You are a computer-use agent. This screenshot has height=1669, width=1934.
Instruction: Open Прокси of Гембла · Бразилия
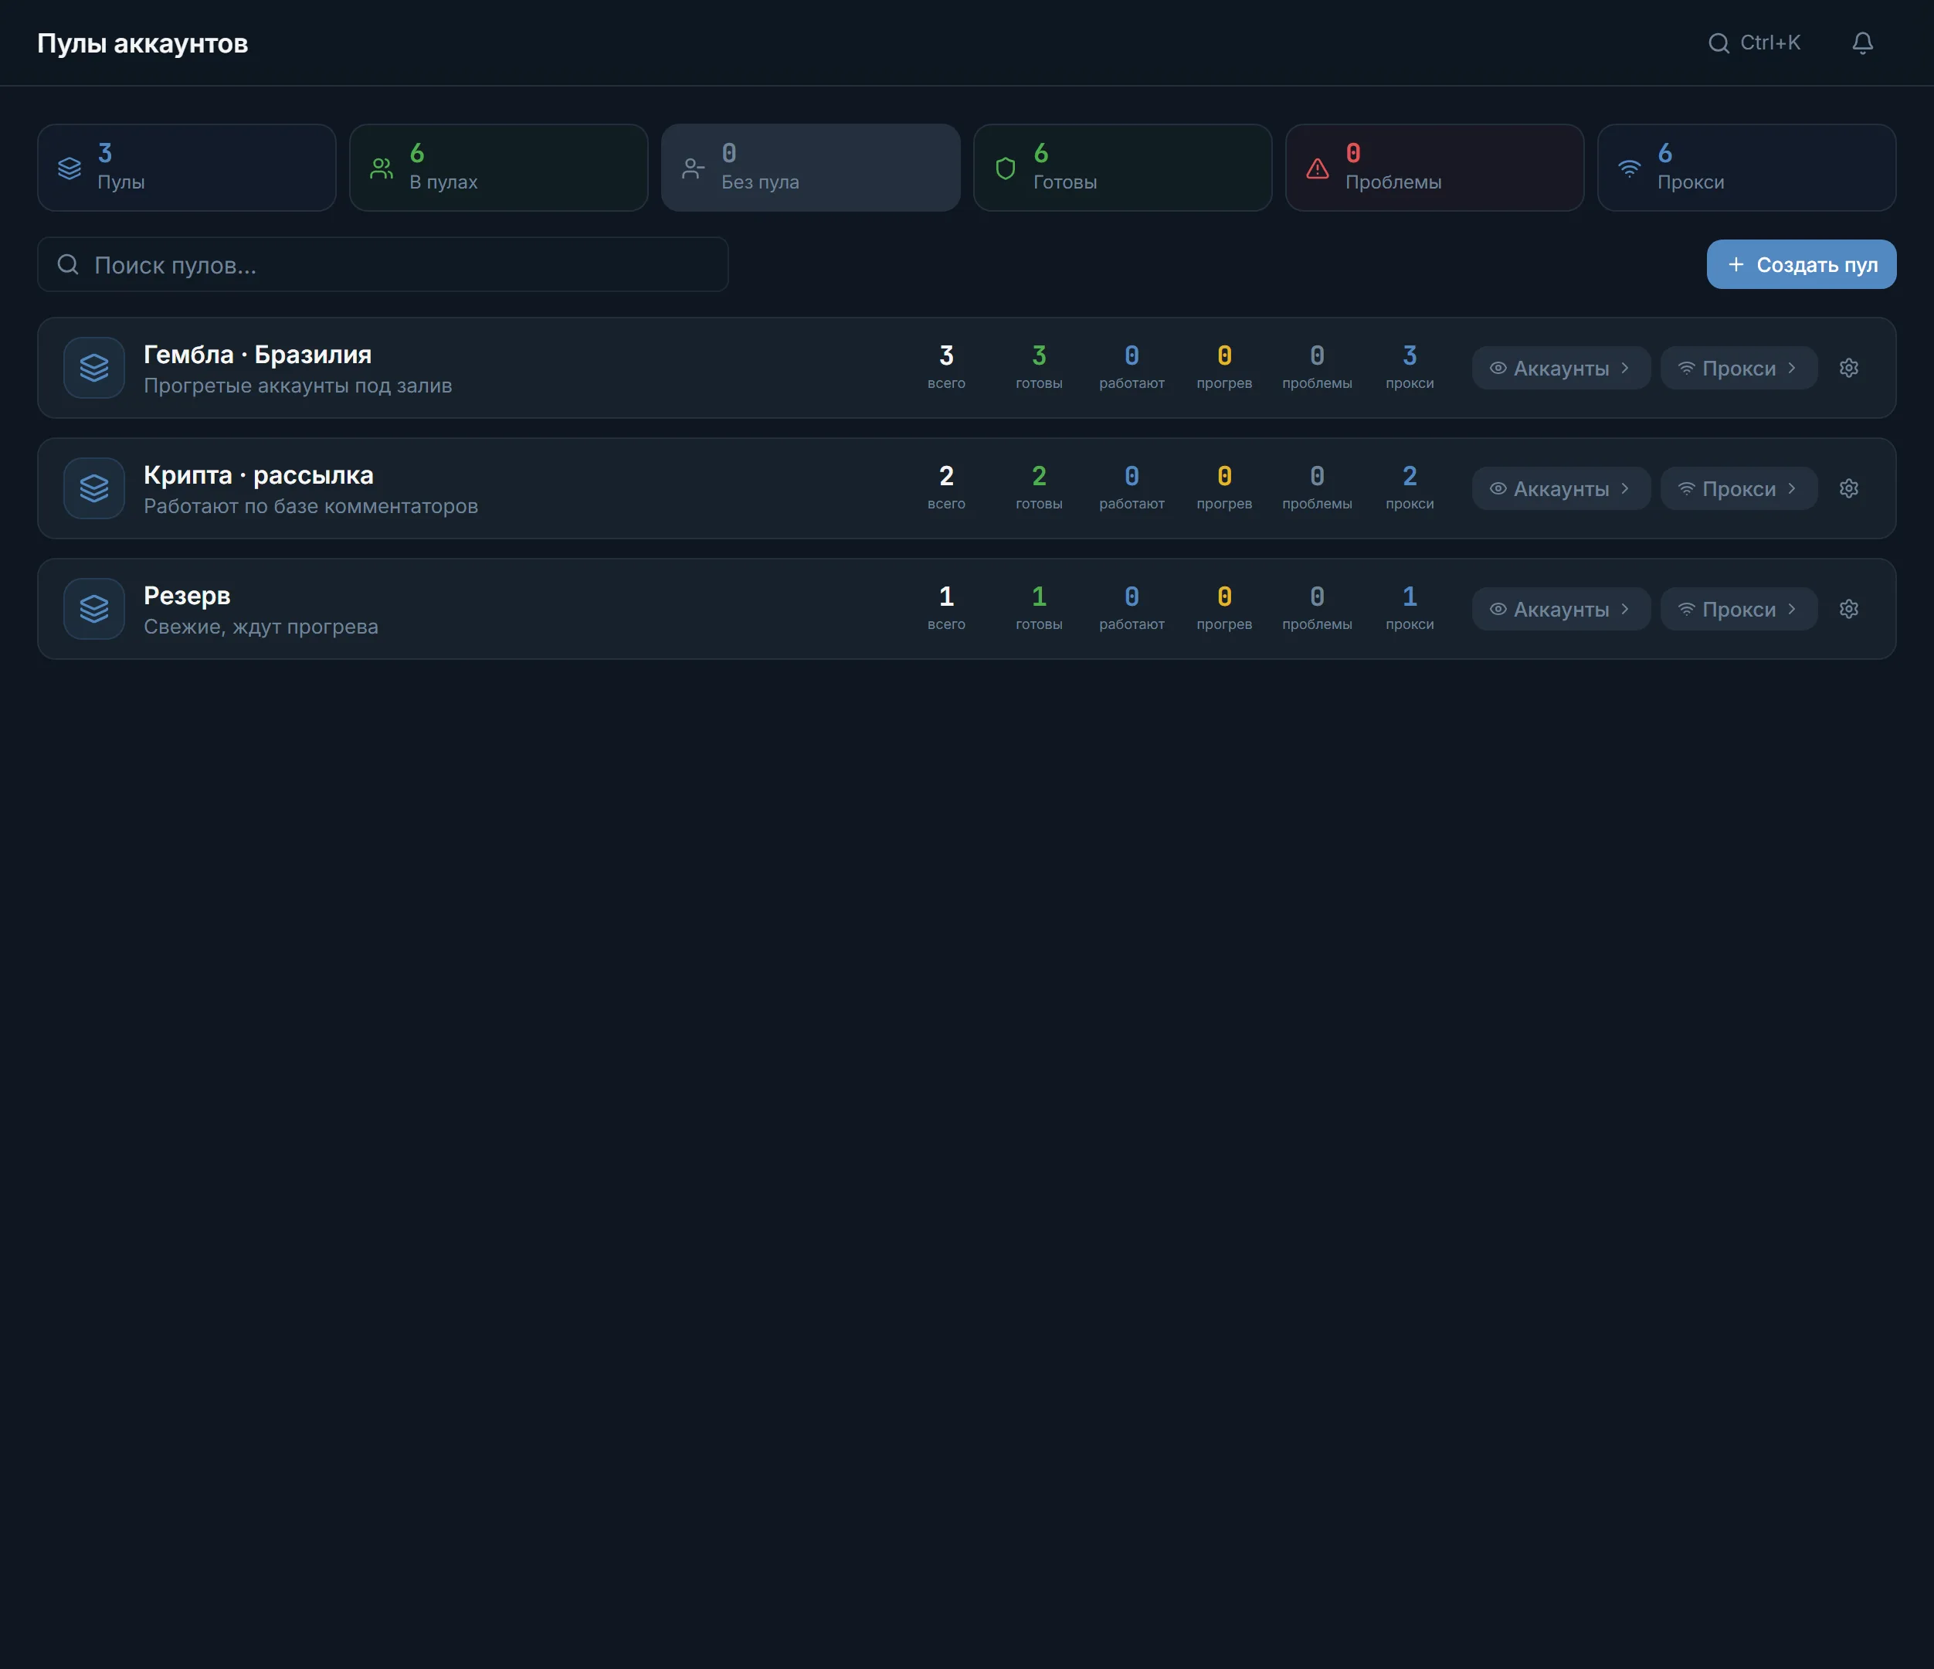[x=1738, y=368]
